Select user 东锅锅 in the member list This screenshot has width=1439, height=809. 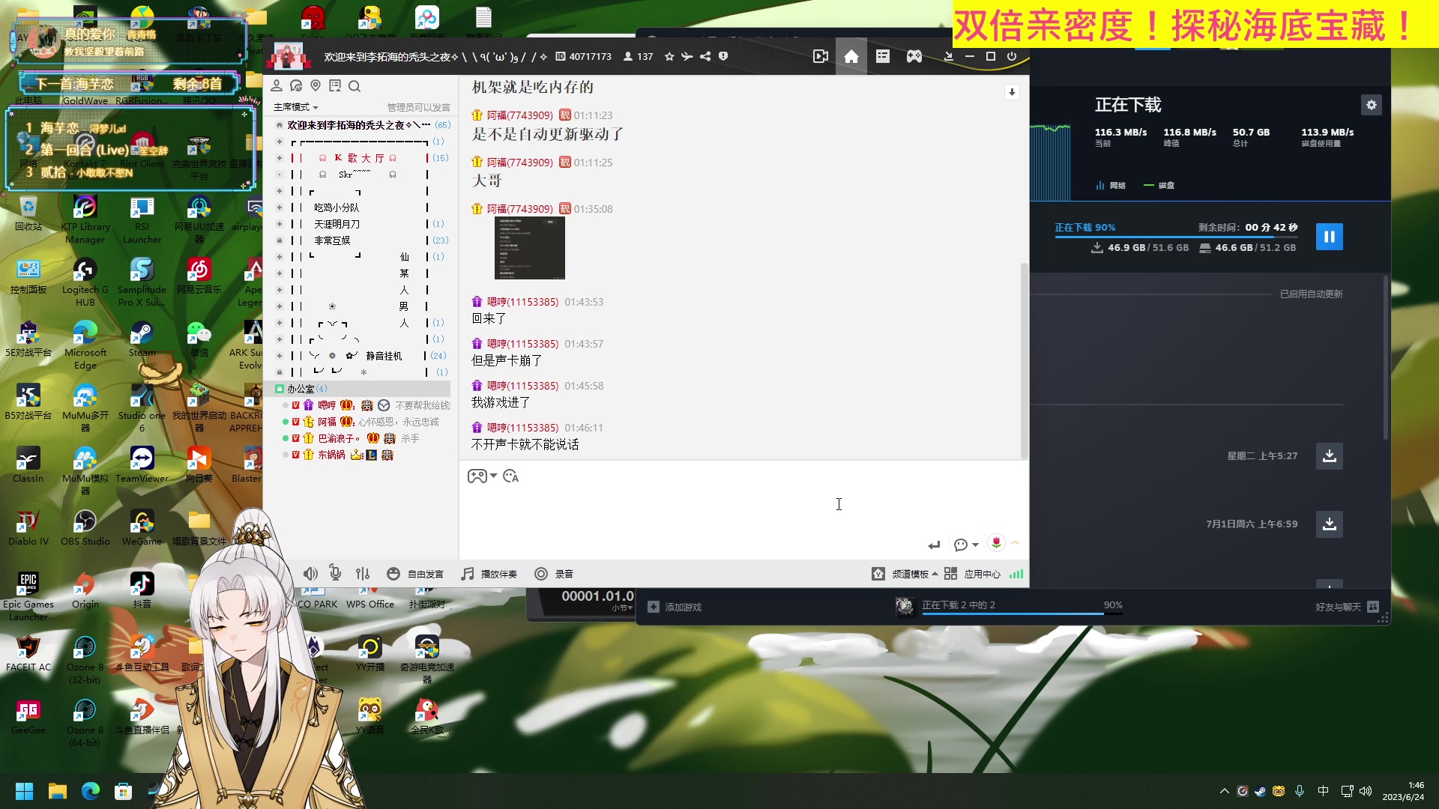[x=331, y=455]
